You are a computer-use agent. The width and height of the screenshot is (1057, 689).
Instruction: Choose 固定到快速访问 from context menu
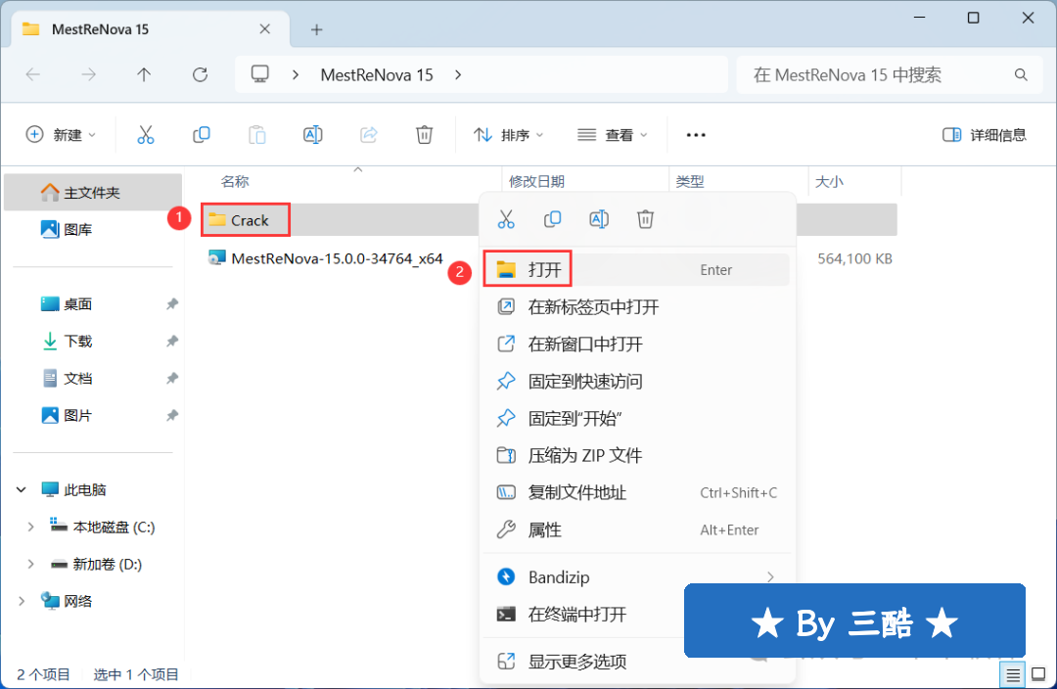point(636,381)
